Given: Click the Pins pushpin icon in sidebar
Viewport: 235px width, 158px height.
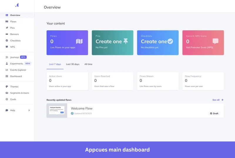Looking at the screenshot, I should click(7, 28).
